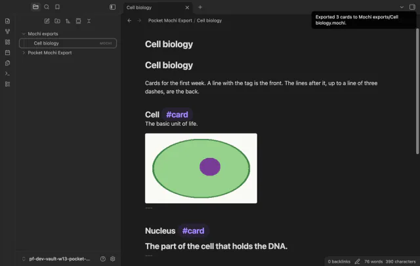Create a new note with the pencil icon
This screenshot has width=420, height=266.
coord(47,21)
